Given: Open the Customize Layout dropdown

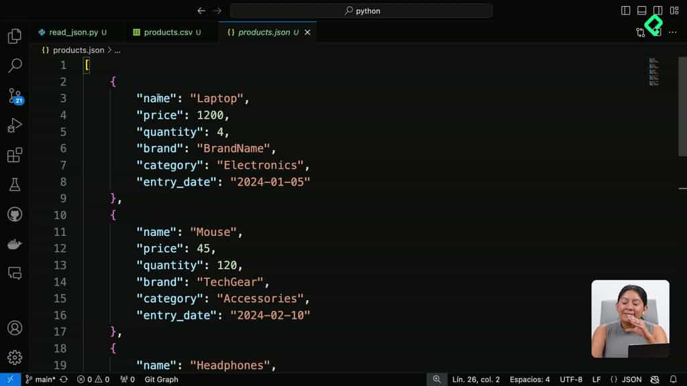Looking at the screenshot, I should point(676,10).
